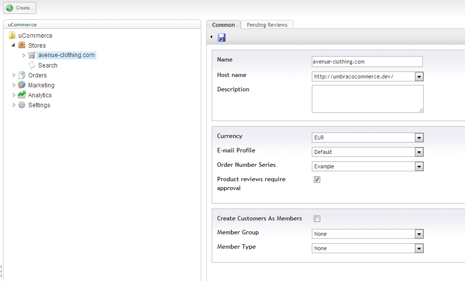Screen dimensions: 465x281
Task: Click the Currency field label
Action: pos(230,136)
